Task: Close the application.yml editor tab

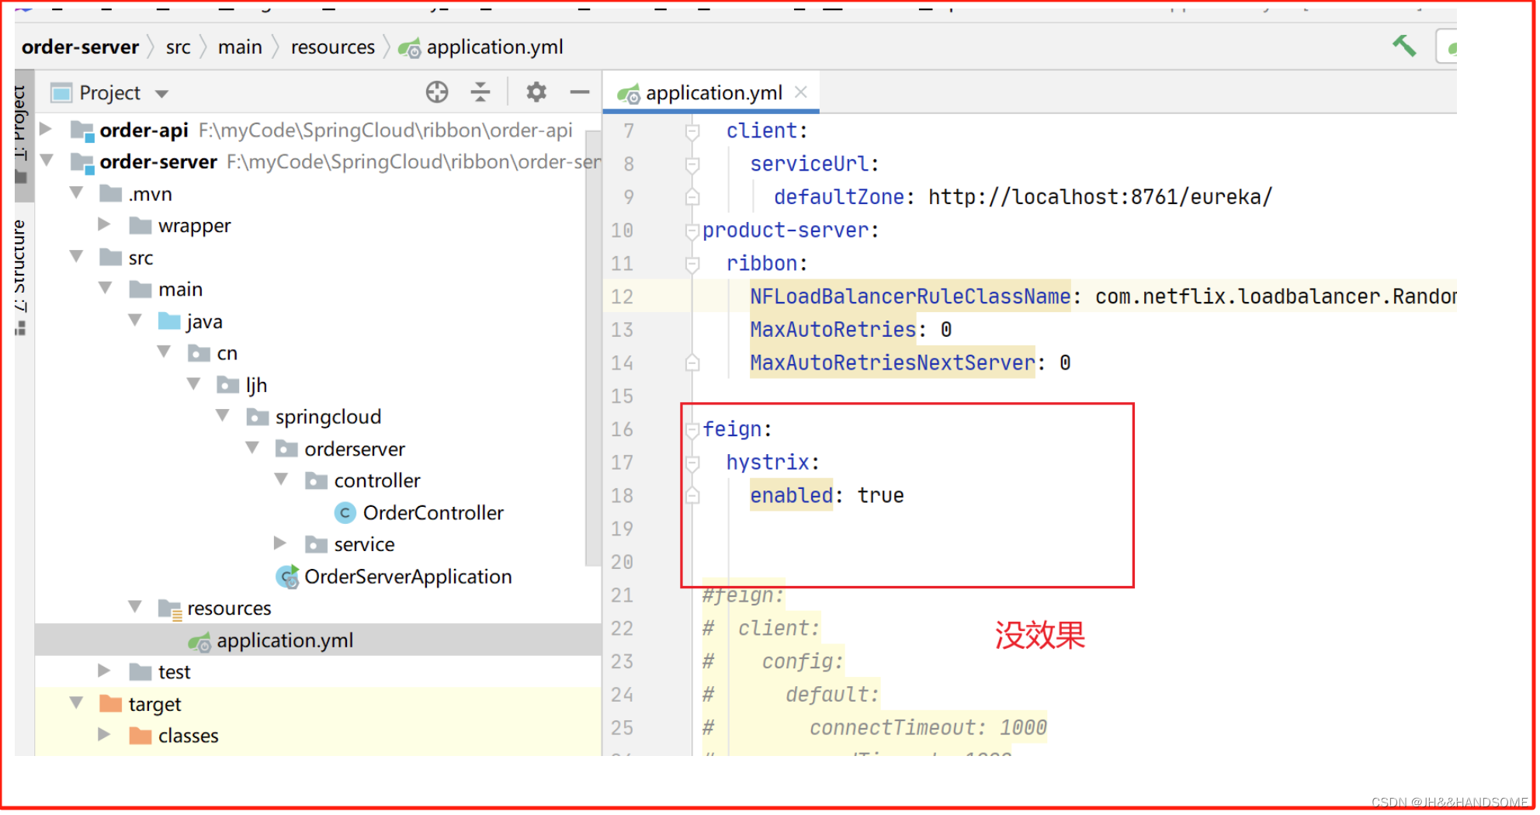Action: click(802, 92)
